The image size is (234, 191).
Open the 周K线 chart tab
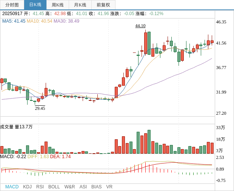click(58, 5)
